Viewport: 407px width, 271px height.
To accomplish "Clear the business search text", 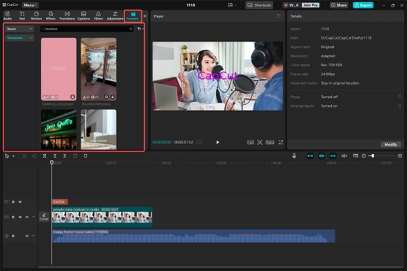I will (130, 29).
